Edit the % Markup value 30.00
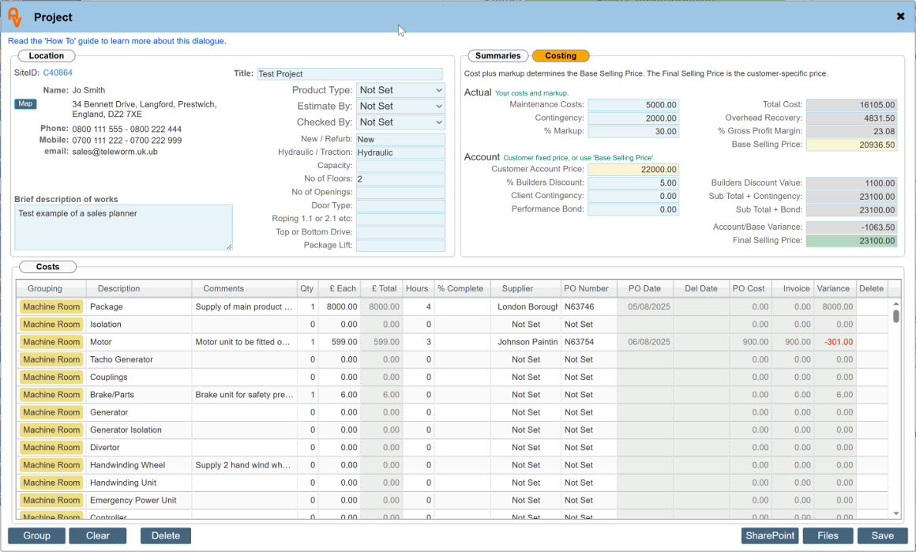The height and width of the screenshot is (552, 916). click(x=633, y=131)
